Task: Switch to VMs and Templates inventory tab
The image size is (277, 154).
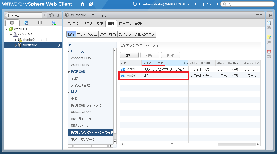Action: (26, 22)
